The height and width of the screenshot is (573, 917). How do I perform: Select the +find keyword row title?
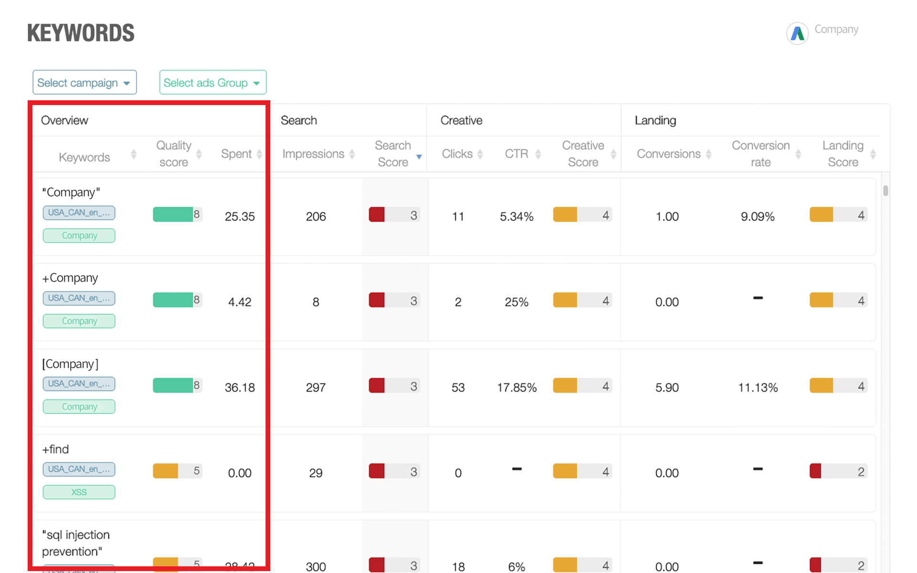[55, 449]
